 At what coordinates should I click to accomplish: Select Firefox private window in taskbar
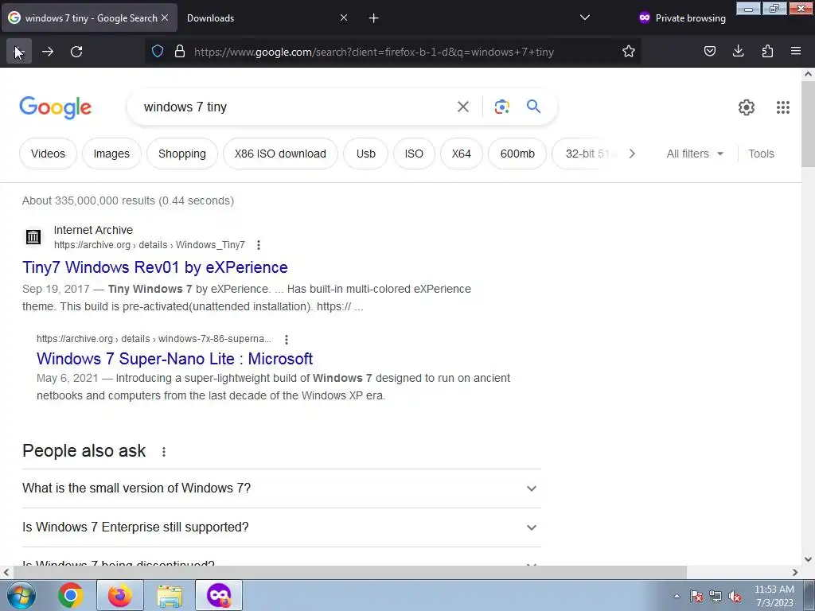coord(219,595)
